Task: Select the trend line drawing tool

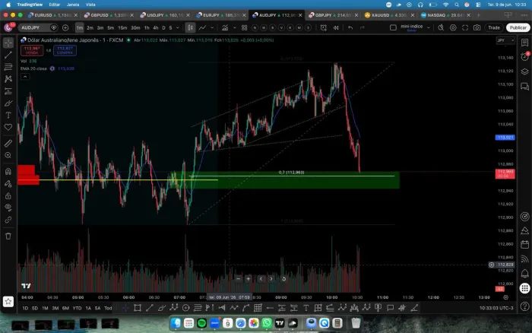Action: click(x=8, y=55)
